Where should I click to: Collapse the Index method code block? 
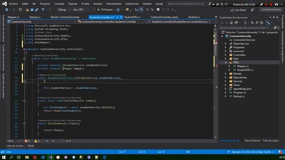24,101
